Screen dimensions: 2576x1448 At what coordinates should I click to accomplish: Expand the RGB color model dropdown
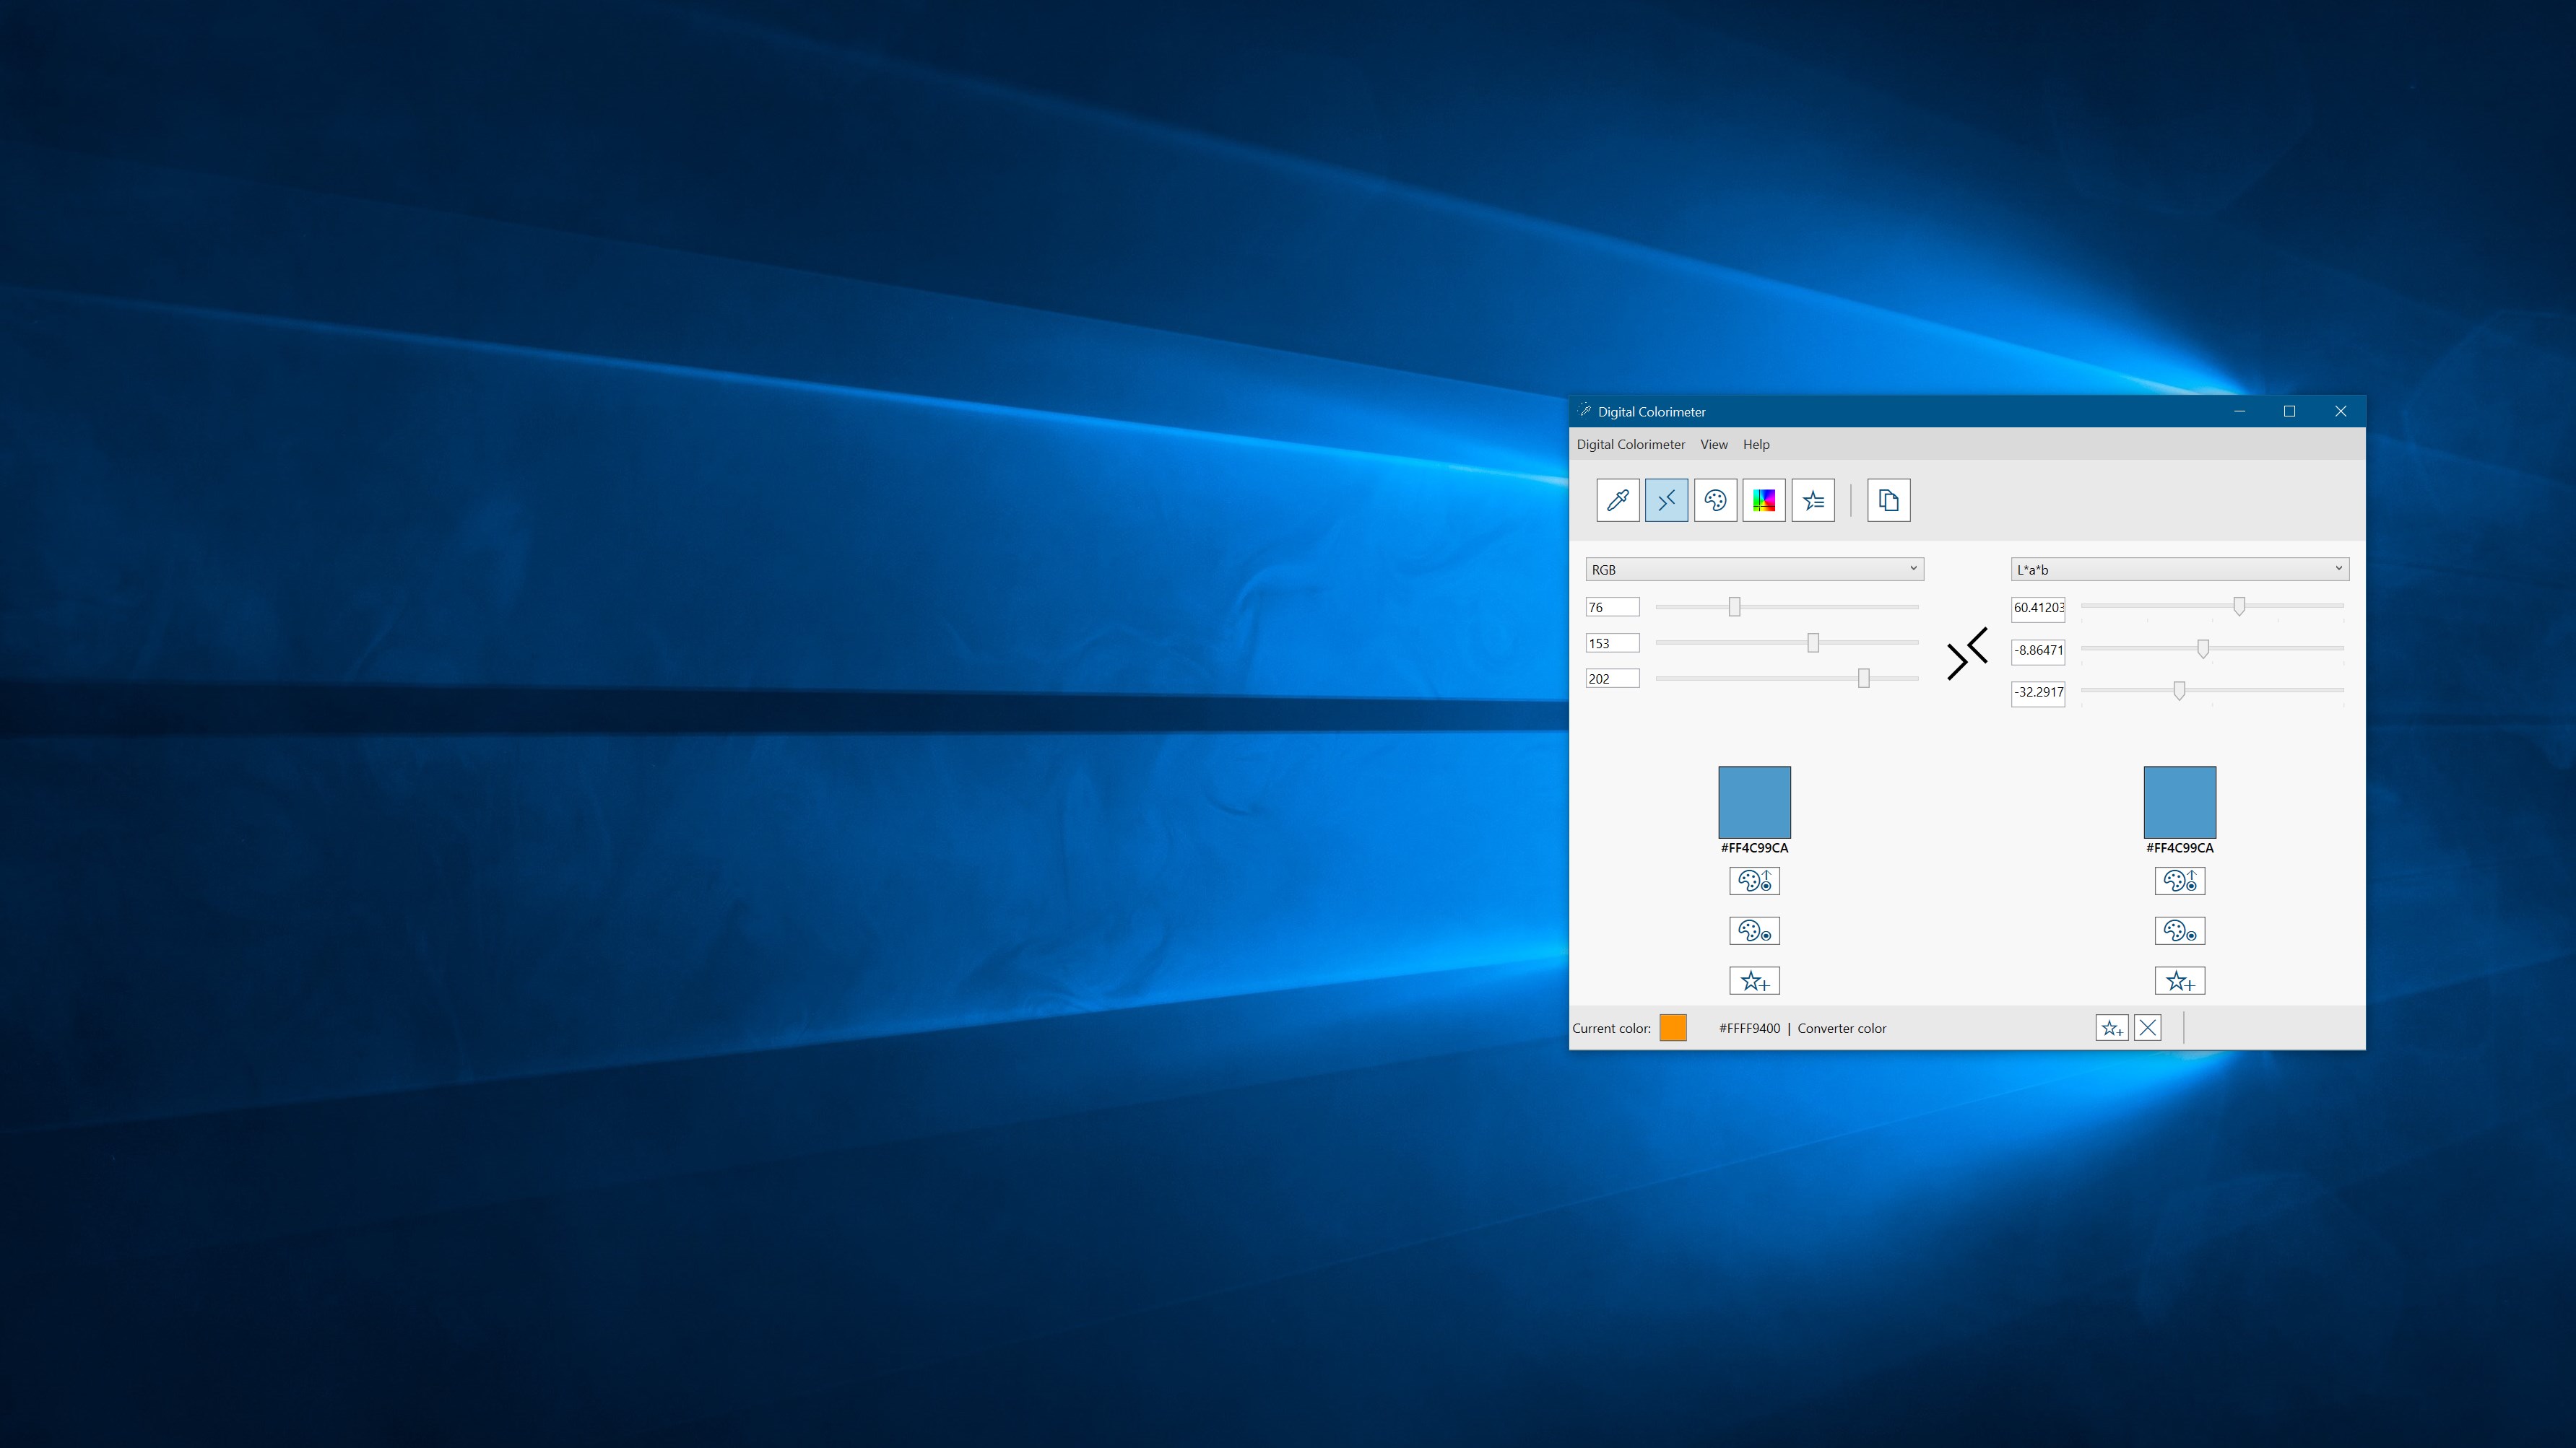1754,570
